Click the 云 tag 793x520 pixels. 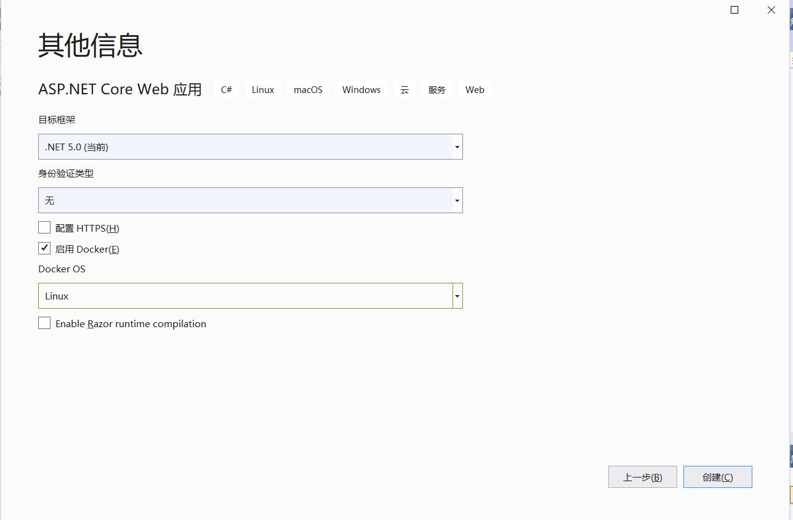click(x=405, y=89)
